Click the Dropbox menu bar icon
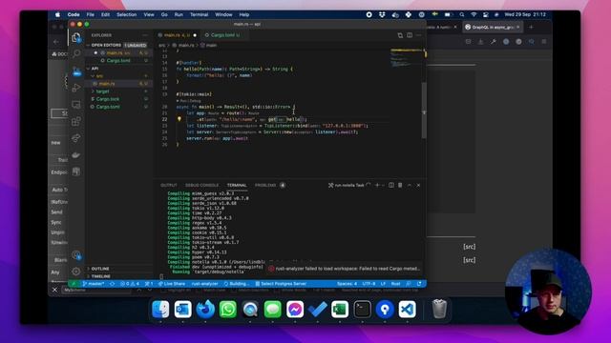The height and width of the screenshot is (343, 611). coord(382,14)
